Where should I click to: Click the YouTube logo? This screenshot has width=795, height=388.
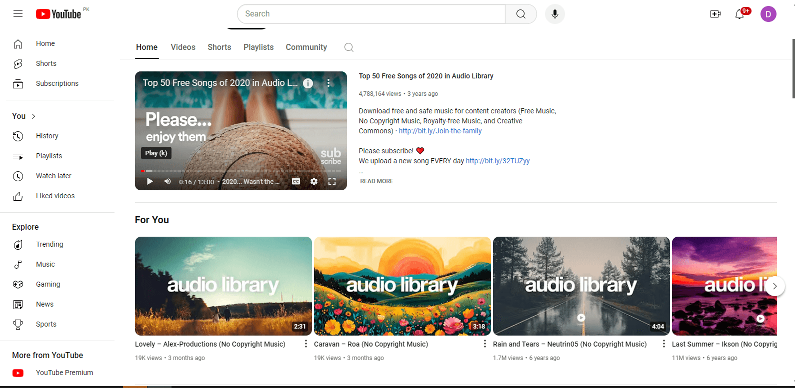(58, 14)
